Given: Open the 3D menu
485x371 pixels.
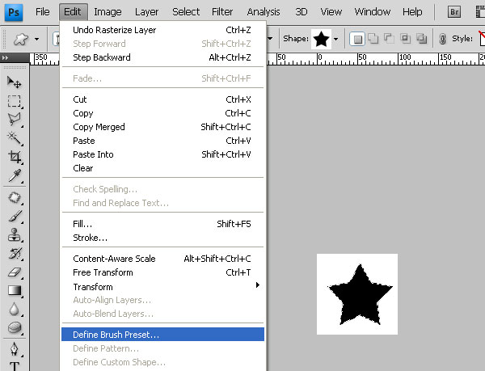Looking at the screenshot, I should 302,12.
